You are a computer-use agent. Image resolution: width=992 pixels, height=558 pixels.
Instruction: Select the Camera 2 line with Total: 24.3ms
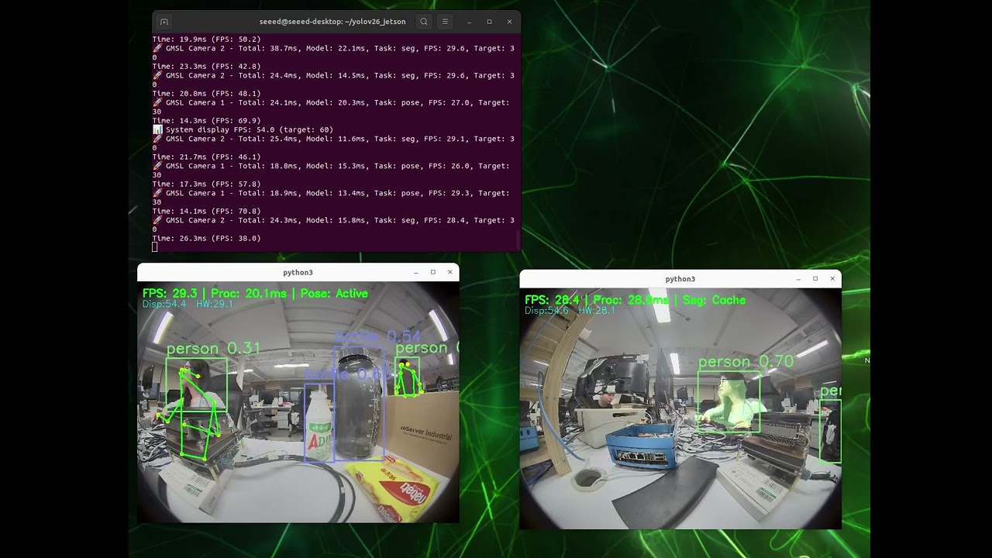point(333,225)
